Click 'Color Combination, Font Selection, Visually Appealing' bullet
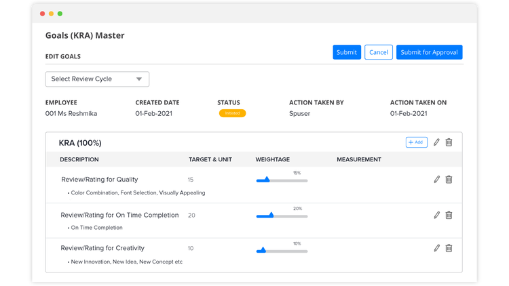Viewport: 509px width, 286px height. point(138,193)
